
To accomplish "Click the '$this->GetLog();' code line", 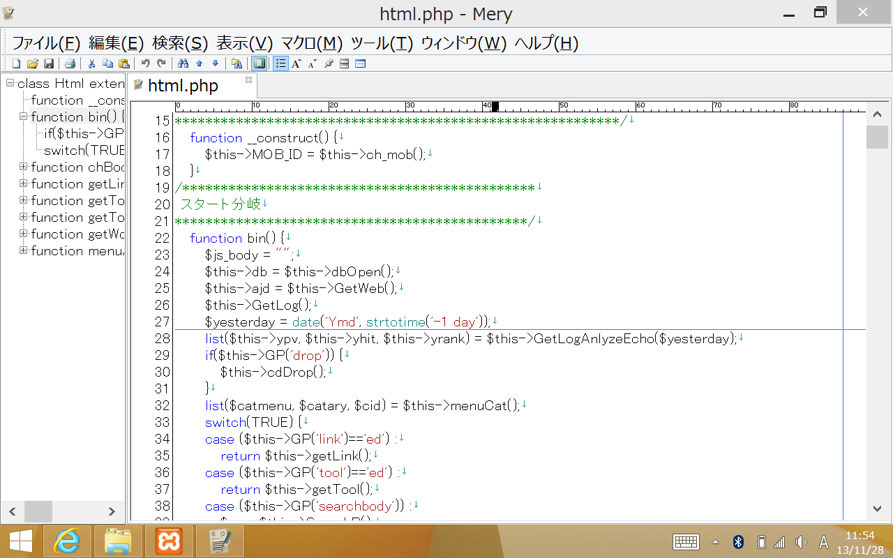I will point(258,305).
